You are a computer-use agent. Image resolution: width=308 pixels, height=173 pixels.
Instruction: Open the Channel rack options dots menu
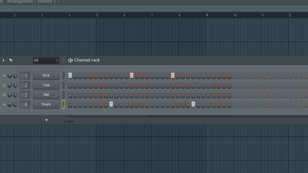pos(64,60)
